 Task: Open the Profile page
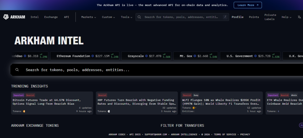click(238, 17)
